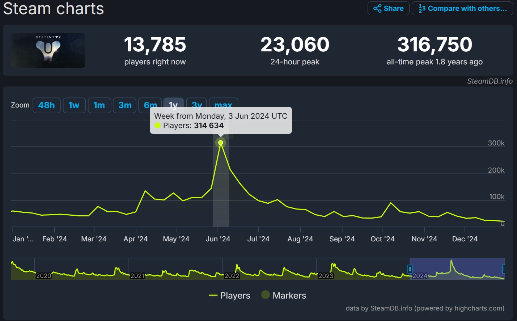
Task: Switch zoom to 1m
Action: point(99,105)
